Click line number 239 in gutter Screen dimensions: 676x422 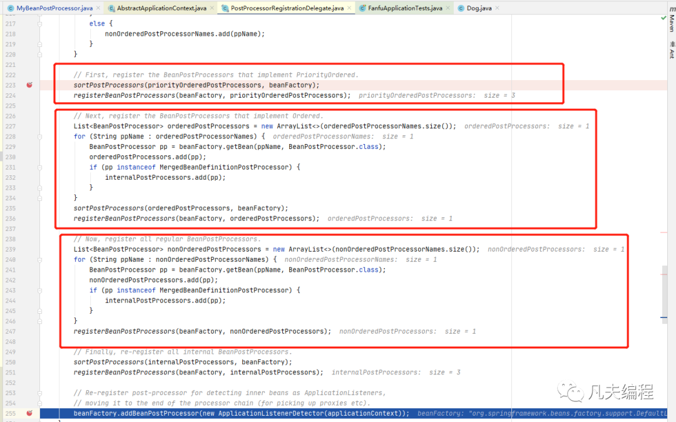coord(11,250)
